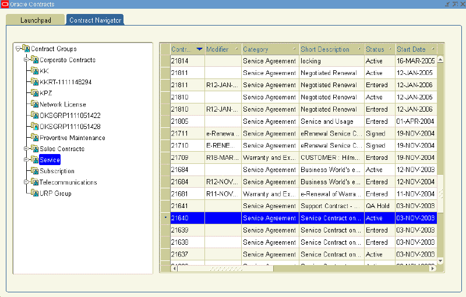
Task: Click the OKSGRP1111051422 folder icon
Action: point(35,115)
